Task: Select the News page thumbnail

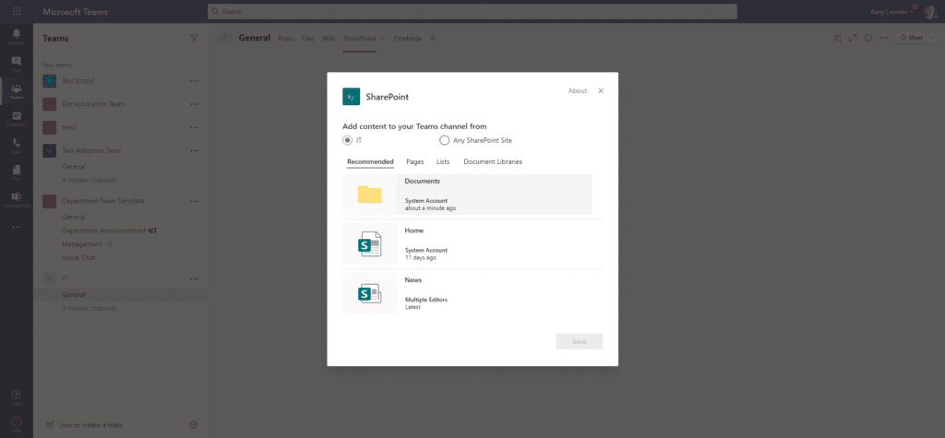Action: pos(369,293)
